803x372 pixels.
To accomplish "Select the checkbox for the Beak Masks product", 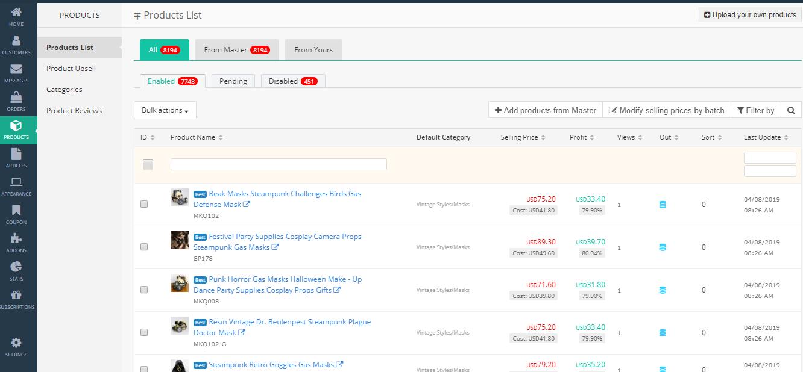I will point(144,204).
